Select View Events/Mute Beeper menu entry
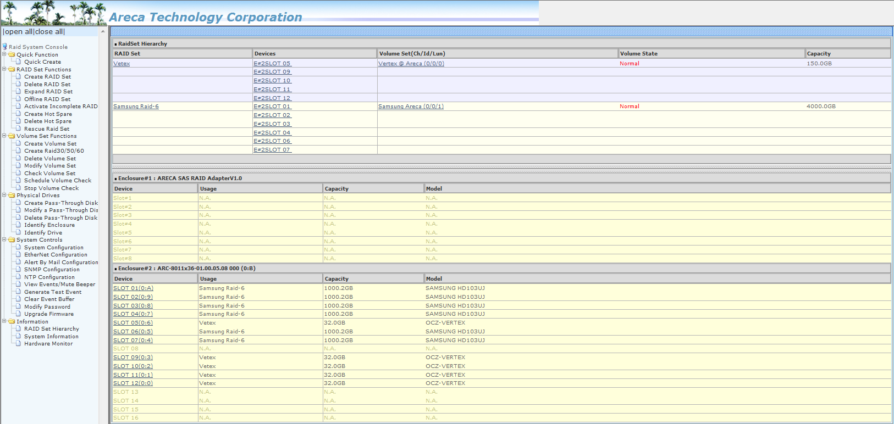This screenshot has height=424, width=894. tap(59, 284)
